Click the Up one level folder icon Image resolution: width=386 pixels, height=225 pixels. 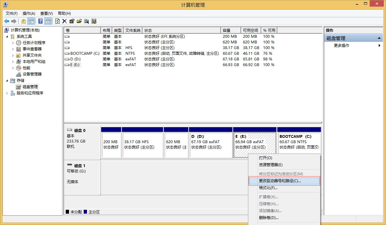[x=24, y=21]
